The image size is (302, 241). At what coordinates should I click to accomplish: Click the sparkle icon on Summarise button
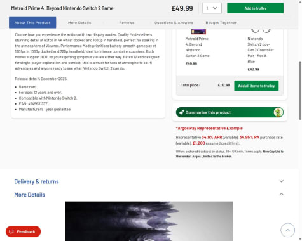[181, 112]
